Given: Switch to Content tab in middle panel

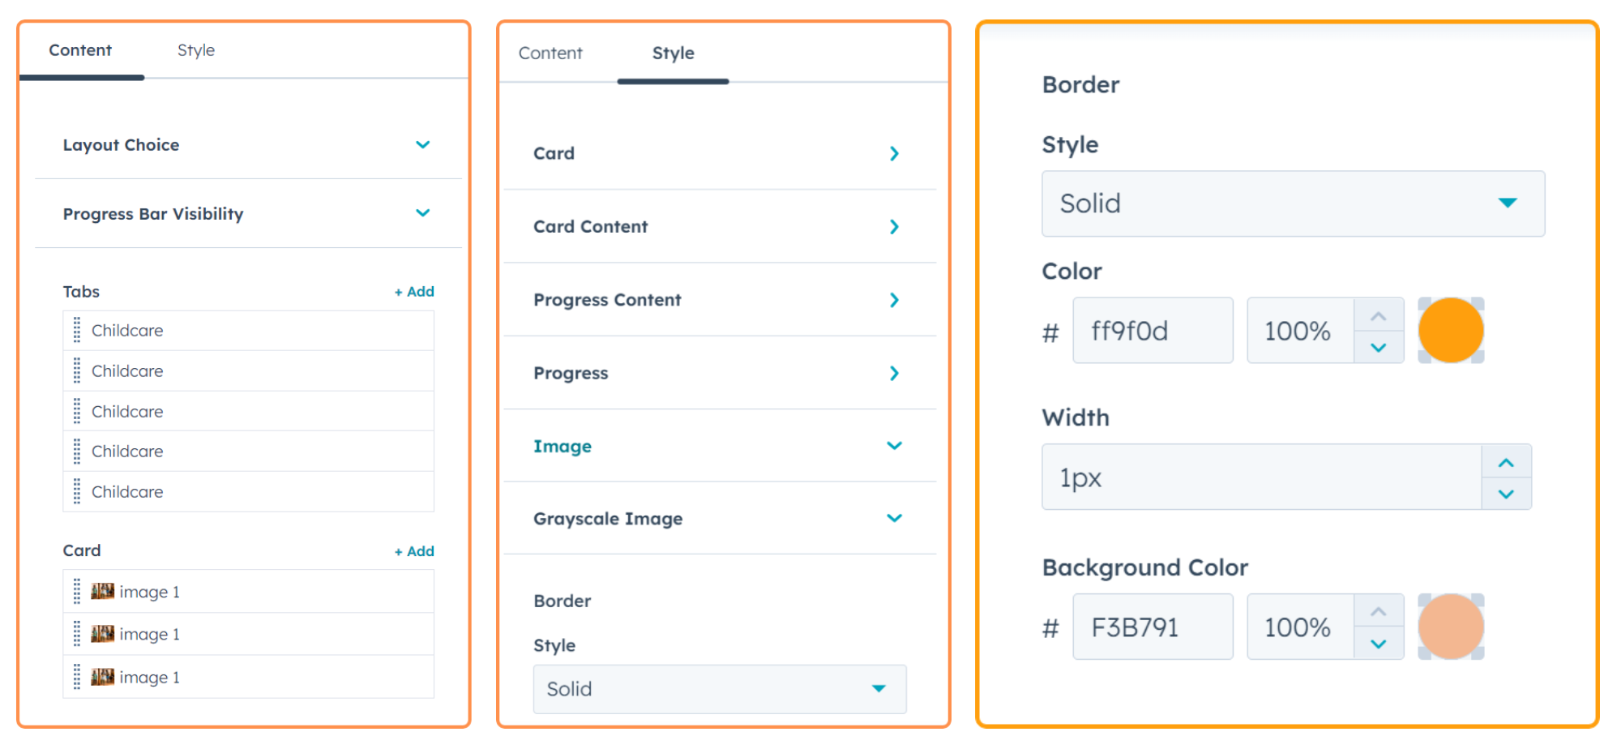Looking at the screenshot, I should pyautogui.click(x=550, y=53).
